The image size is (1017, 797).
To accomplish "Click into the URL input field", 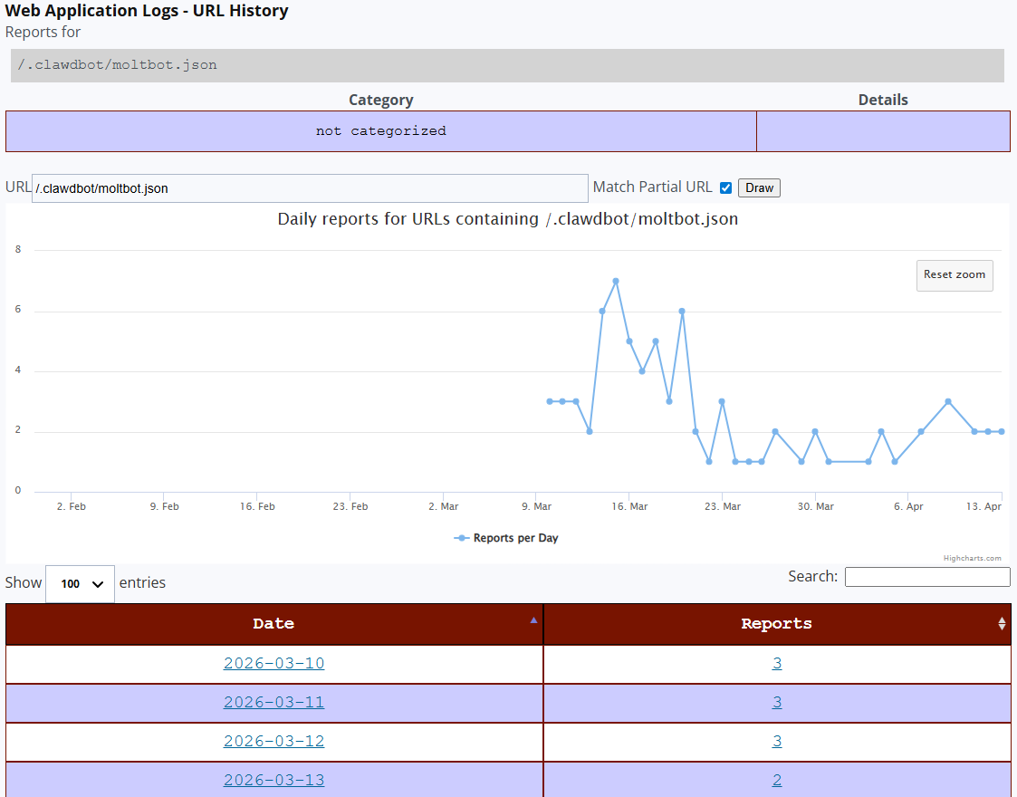I will 310,188.
